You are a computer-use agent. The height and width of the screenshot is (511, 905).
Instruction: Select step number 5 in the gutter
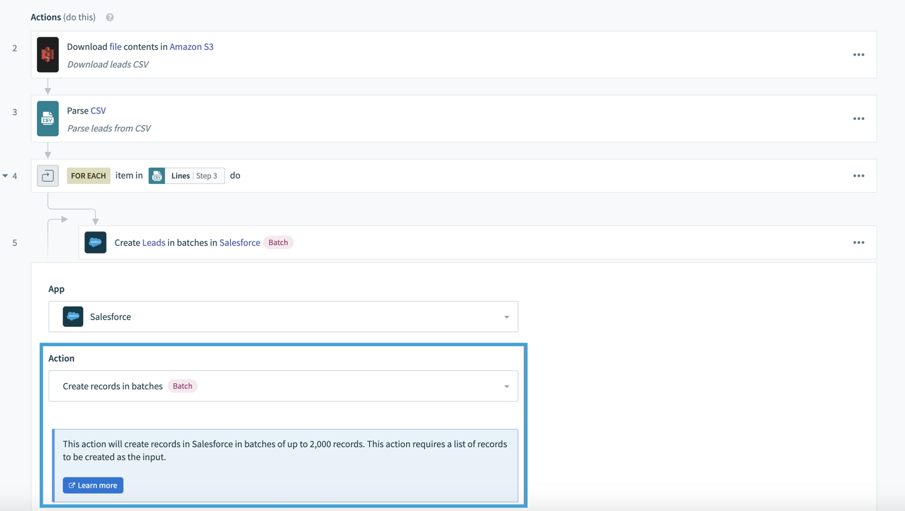(x=15, y=243)
